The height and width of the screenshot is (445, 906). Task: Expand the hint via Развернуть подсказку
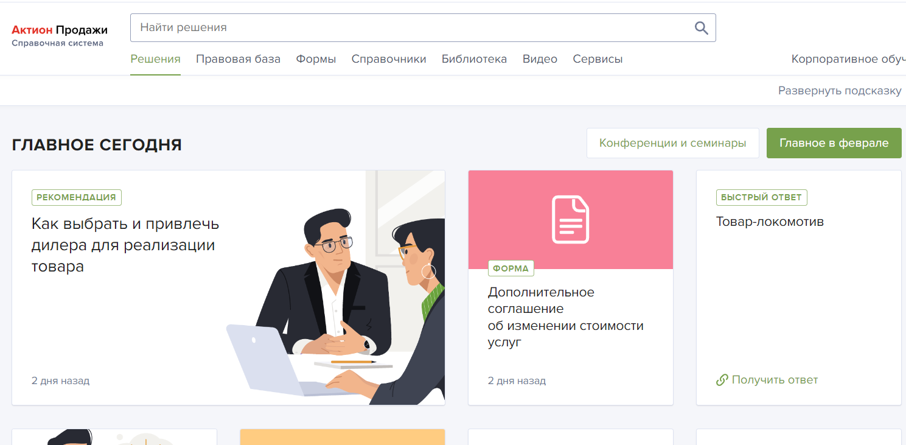click(839, 91)
